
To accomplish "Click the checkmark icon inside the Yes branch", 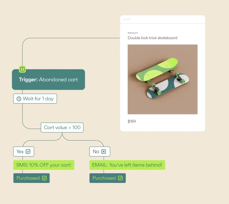I will click(x=29, y=152).
